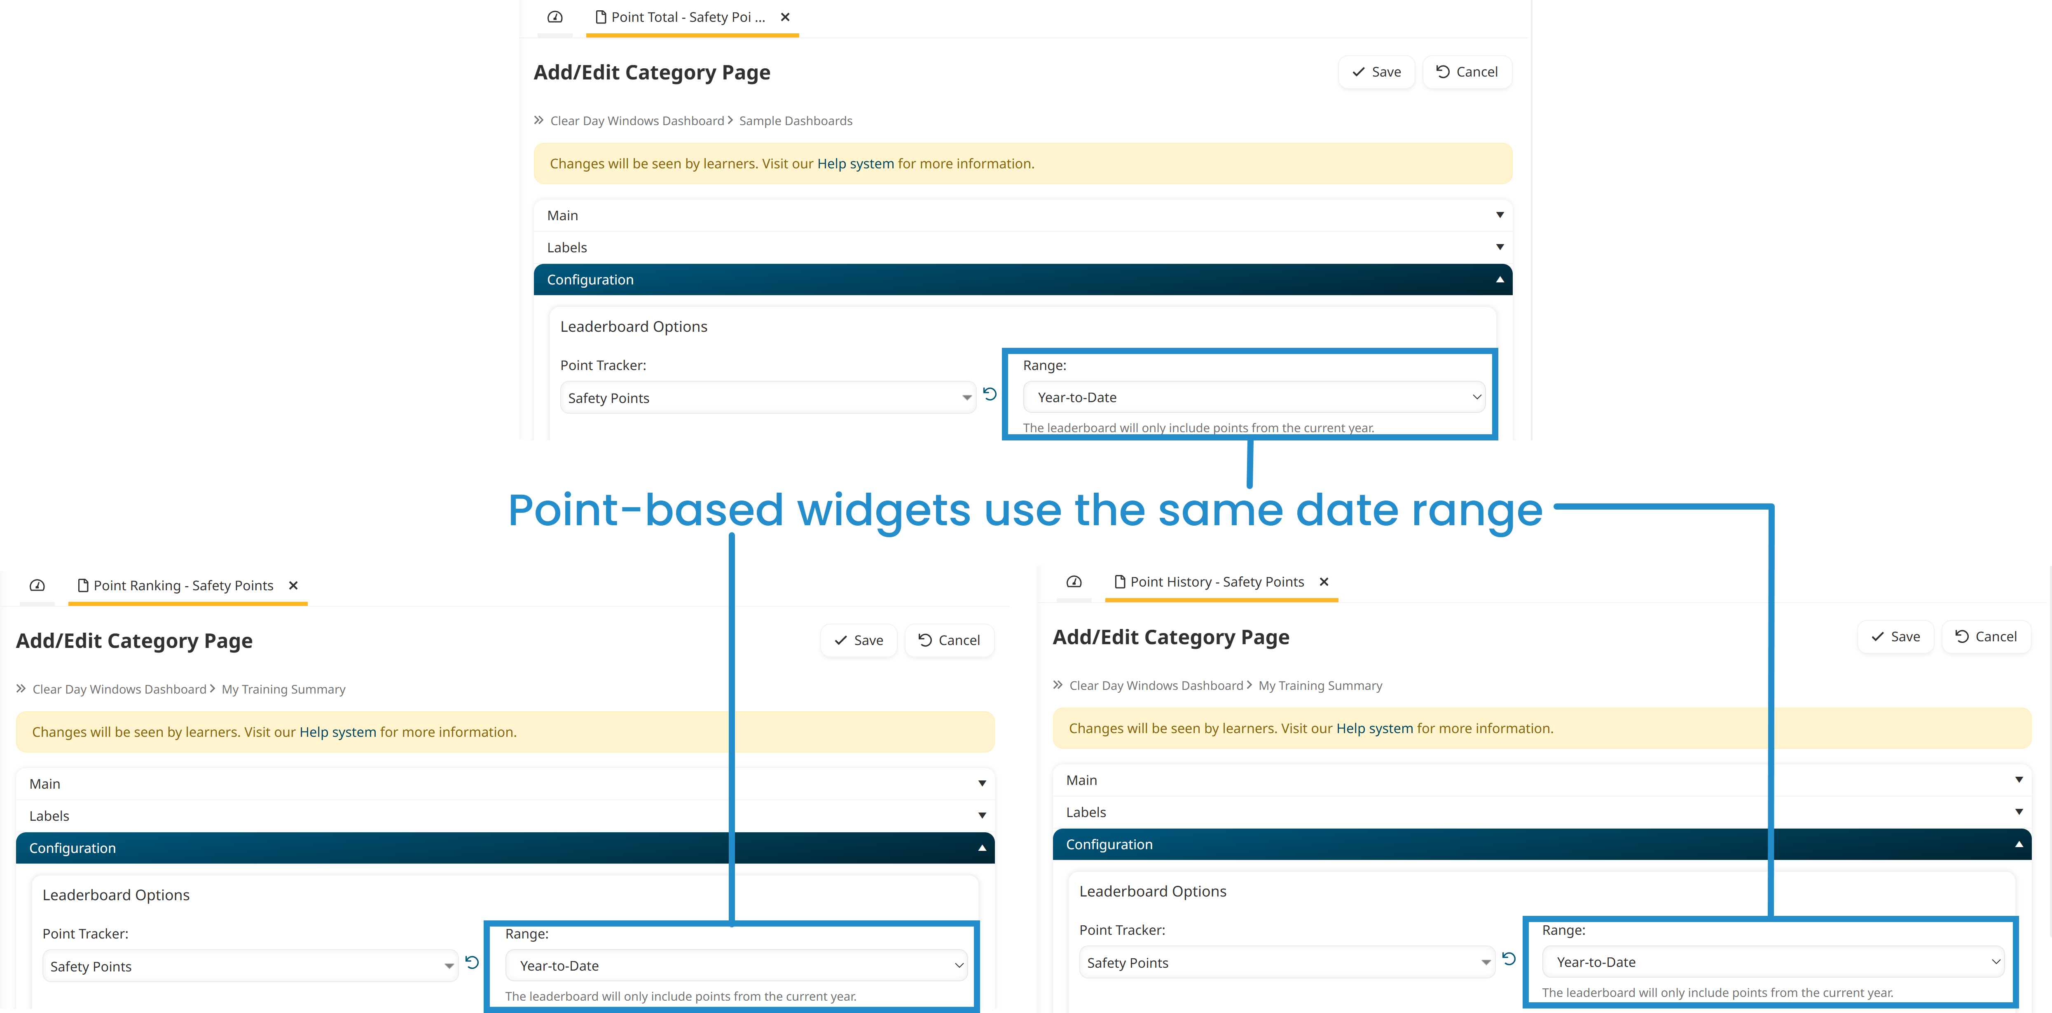Image resolution: width=2052 pixels, height=1013 pixels.
Task: Click dashboard gauge icon beside Point Ranking tab
Action: pyautogui.click(x=37, y=586)
